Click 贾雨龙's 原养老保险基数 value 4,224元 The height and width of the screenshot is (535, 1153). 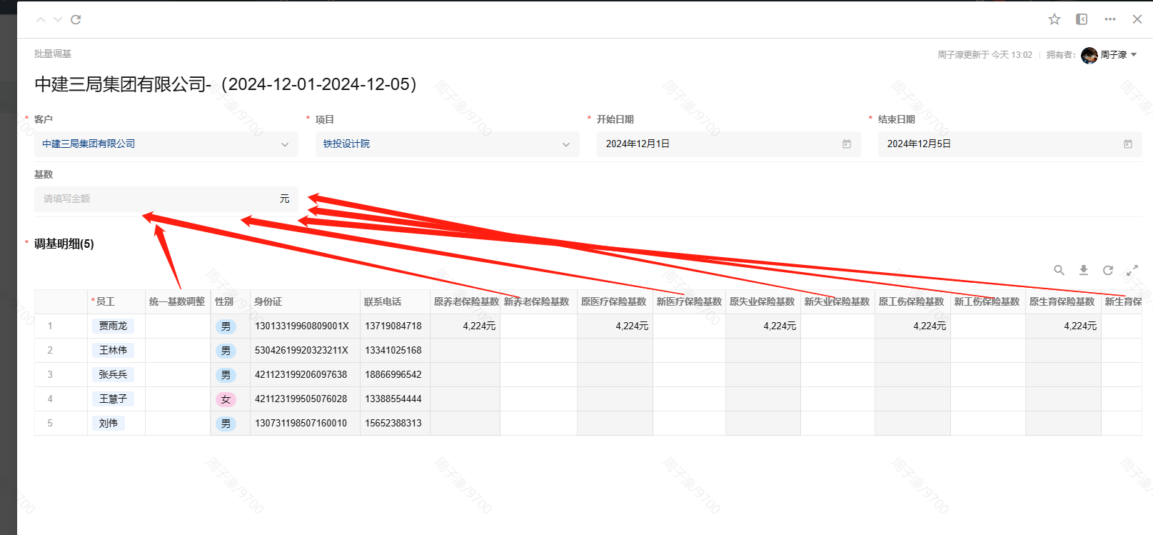(x=479, y=326)
